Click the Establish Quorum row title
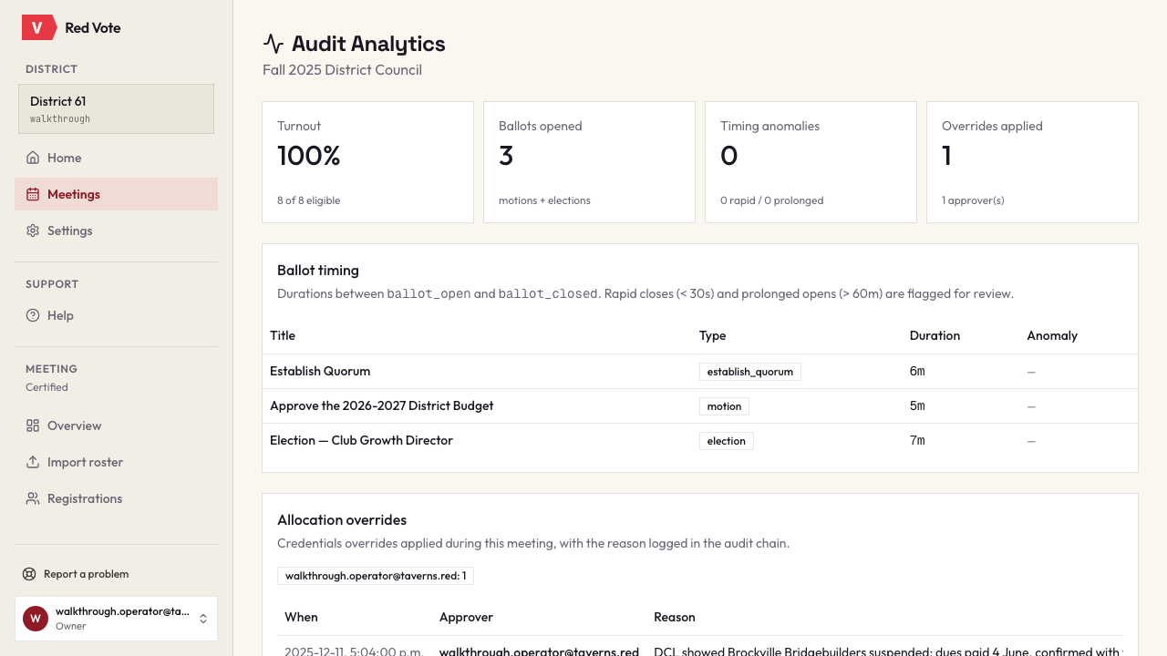 (x=320, y=371)
